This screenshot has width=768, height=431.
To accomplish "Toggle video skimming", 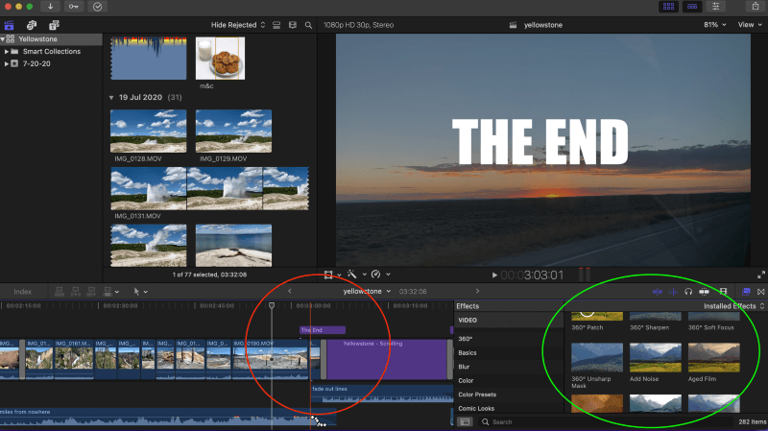I will (x=658, y=292).
